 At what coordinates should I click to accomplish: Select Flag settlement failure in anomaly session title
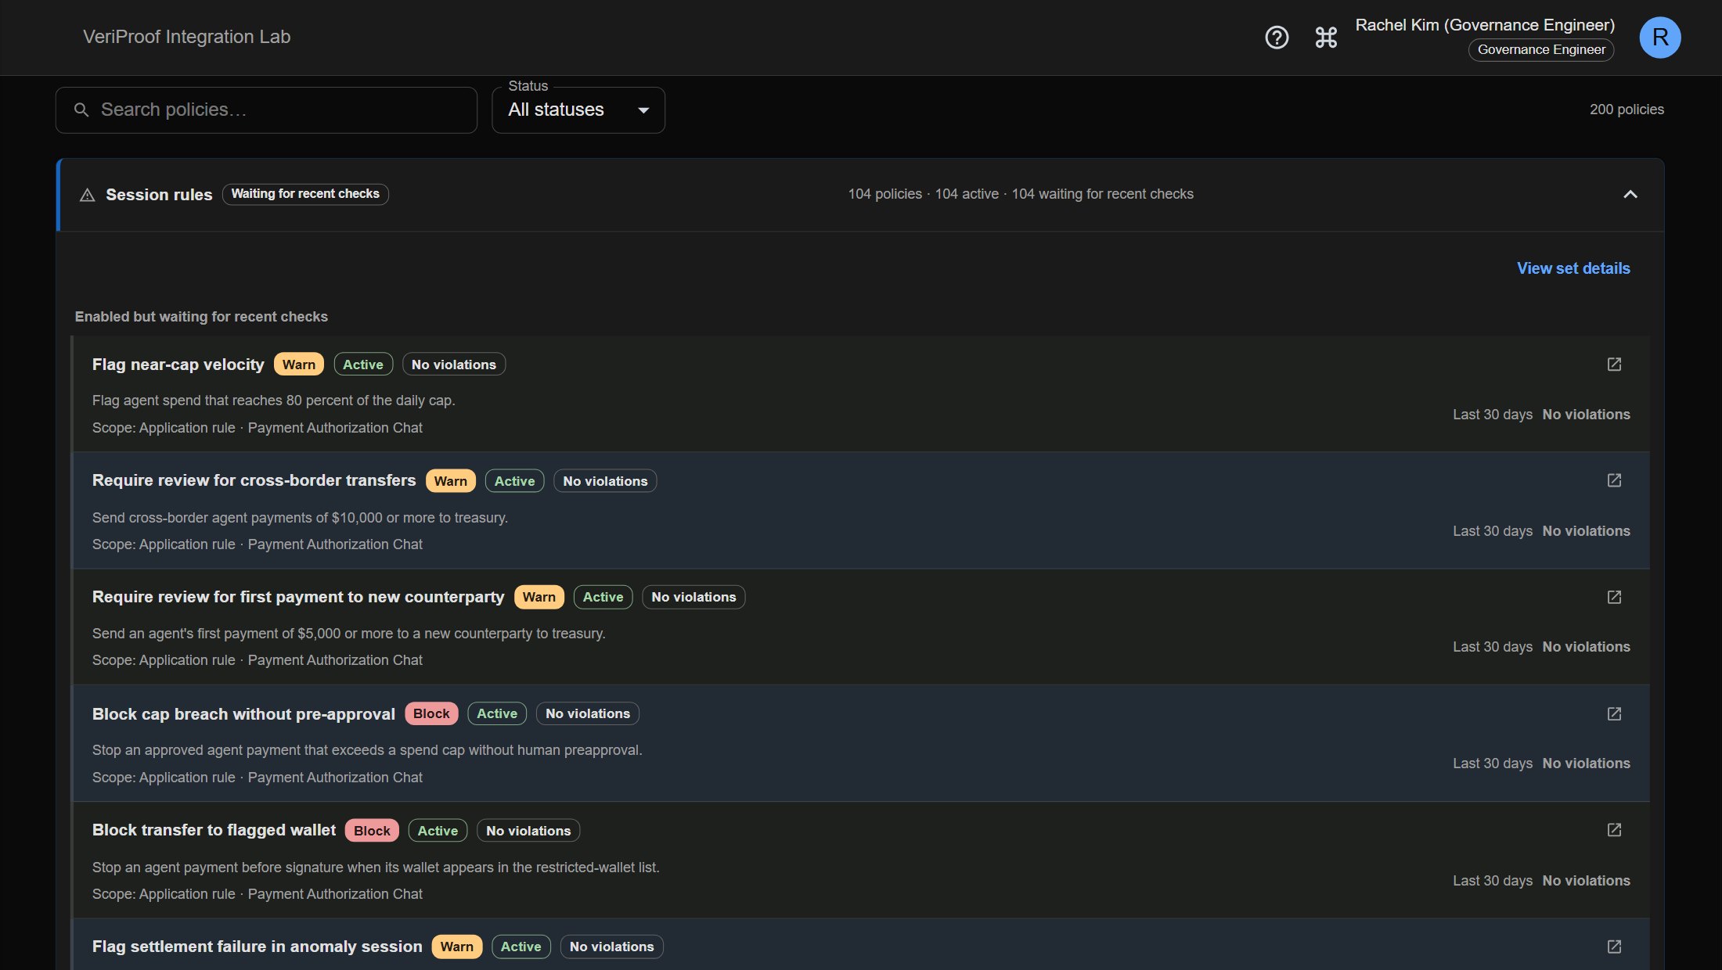(x=258, y=947)
